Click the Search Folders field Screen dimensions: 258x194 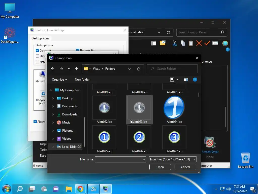pyautogui.click(x=172, y=69)
